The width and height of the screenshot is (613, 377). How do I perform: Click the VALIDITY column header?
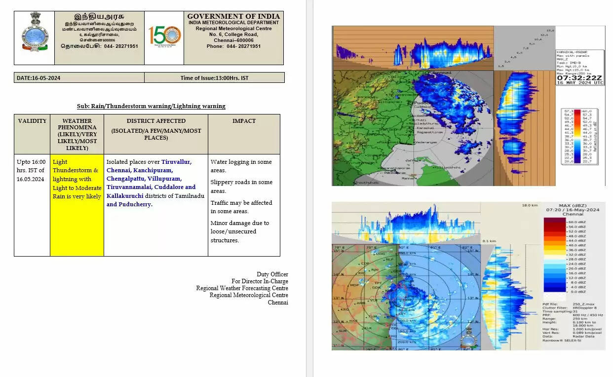tap(32, 121)
